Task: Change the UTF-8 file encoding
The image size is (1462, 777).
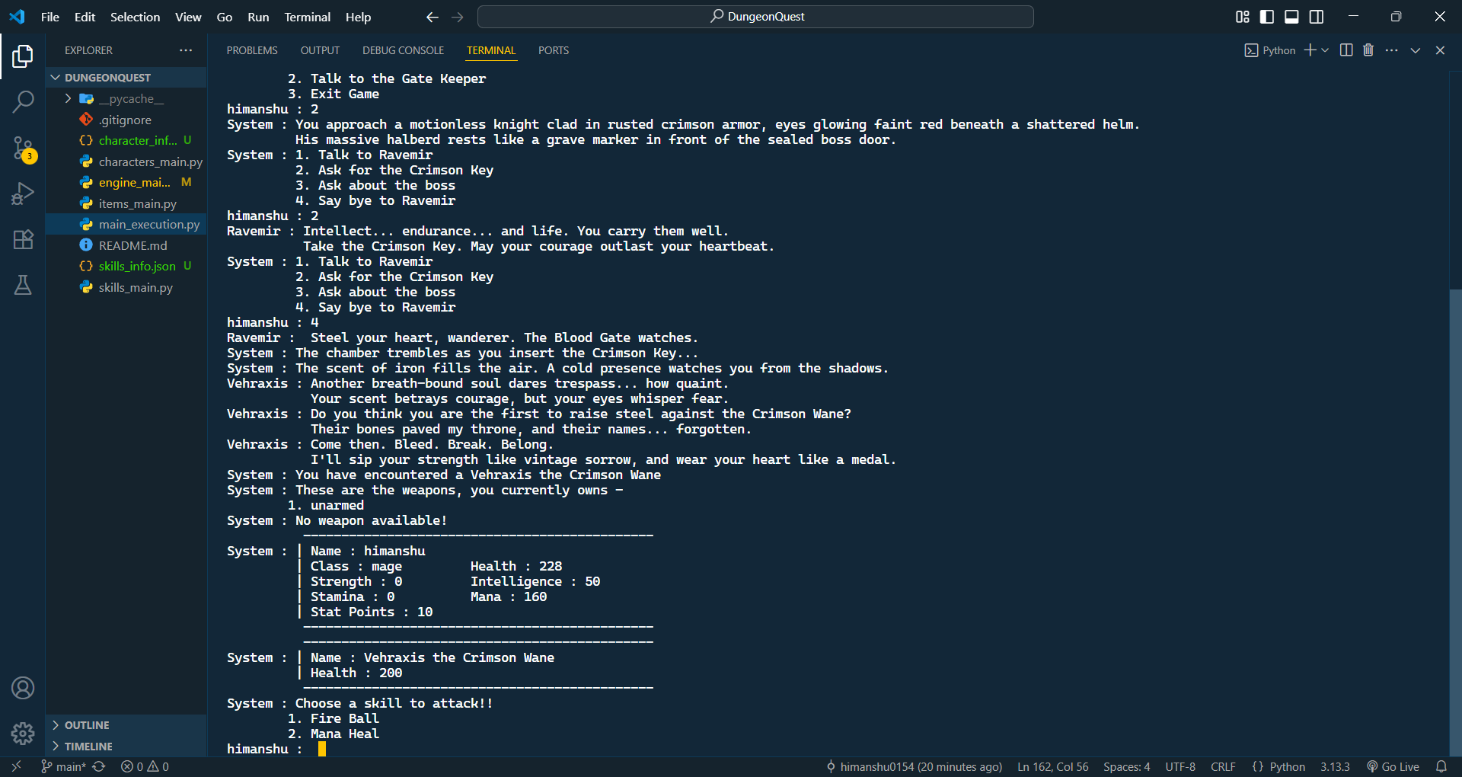Action: tap(1180, 766)
